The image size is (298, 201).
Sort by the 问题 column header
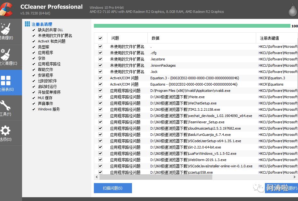click(127, 38)
